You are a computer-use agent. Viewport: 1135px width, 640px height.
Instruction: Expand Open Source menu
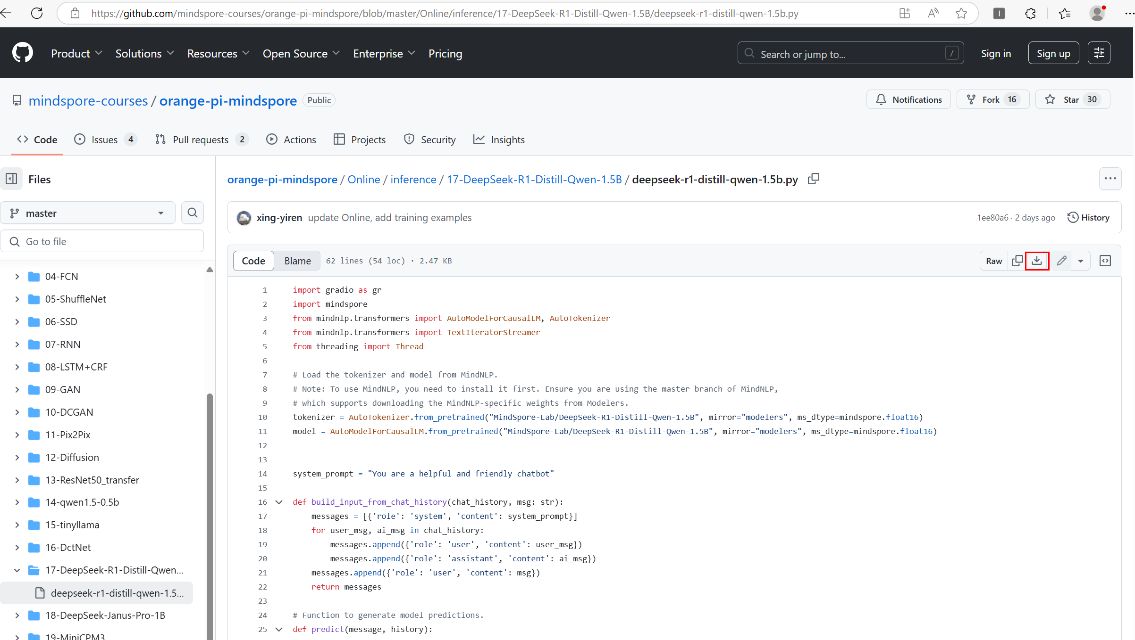coord(301,53)
